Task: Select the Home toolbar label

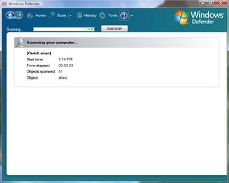Action: point(41,16)
